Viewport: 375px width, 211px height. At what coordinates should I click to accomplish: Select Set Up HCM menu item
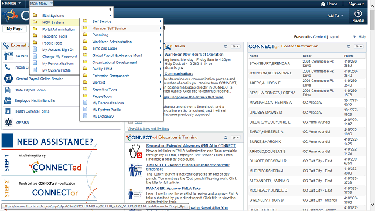[x=102, y=69]
